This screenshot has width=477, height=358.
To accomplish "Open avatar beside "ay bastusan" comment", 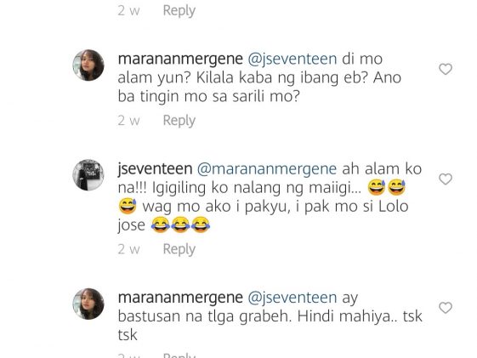I will (x=88, y=304).
